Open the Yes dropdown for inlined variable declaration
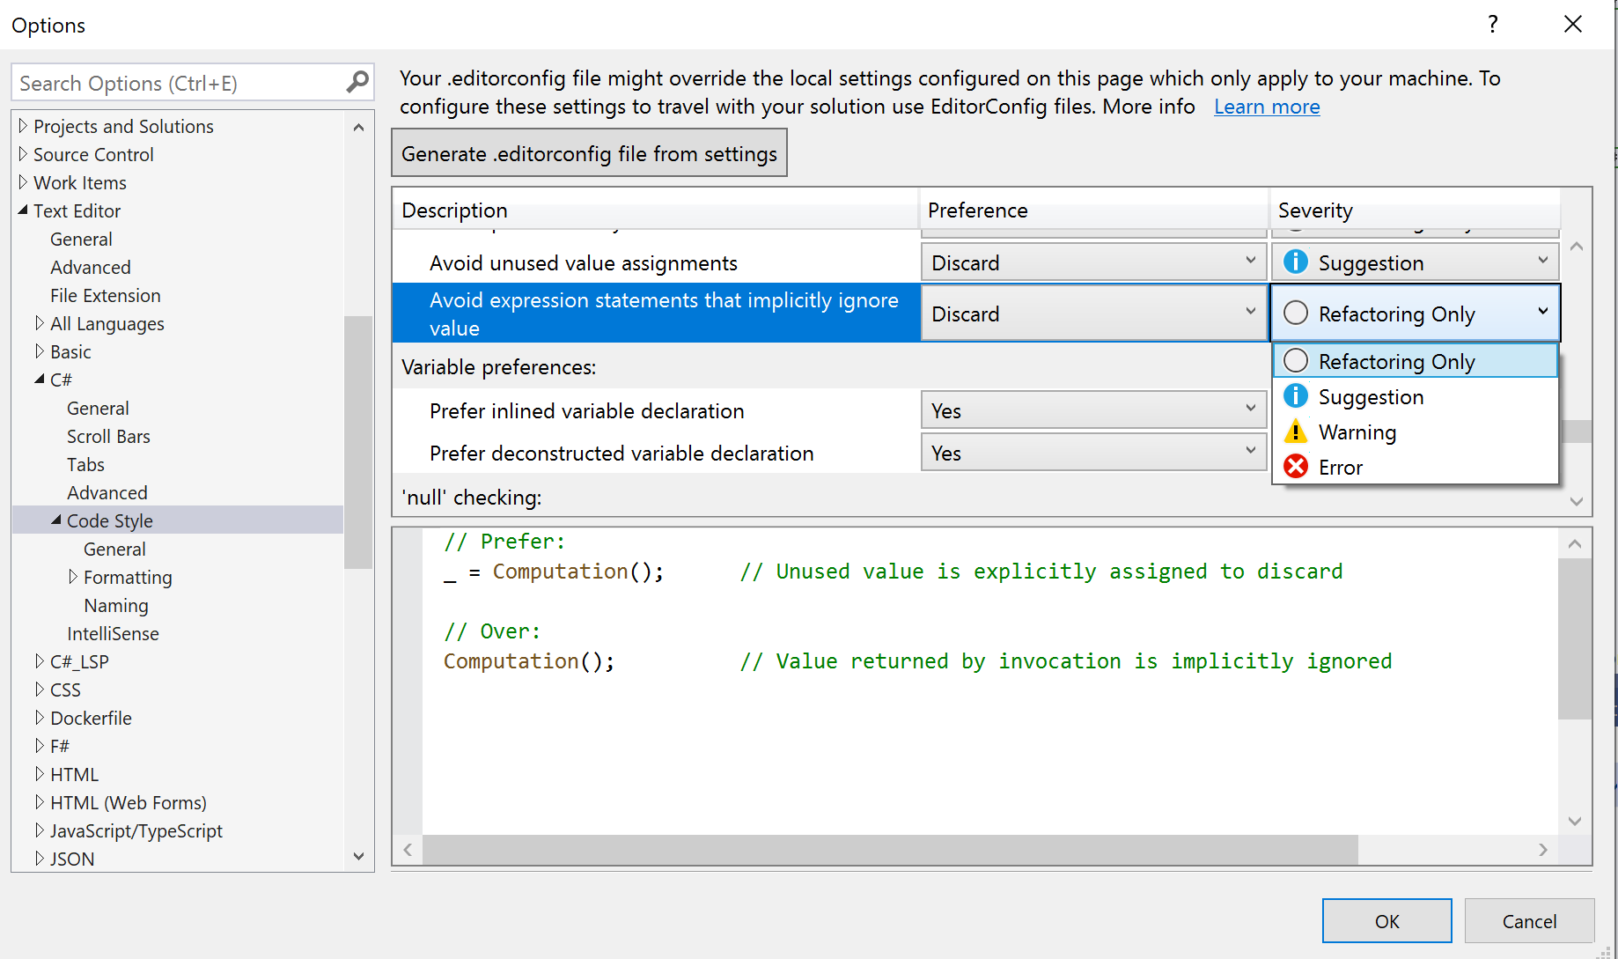1618x959 pixels. [x=1251, y=409]
